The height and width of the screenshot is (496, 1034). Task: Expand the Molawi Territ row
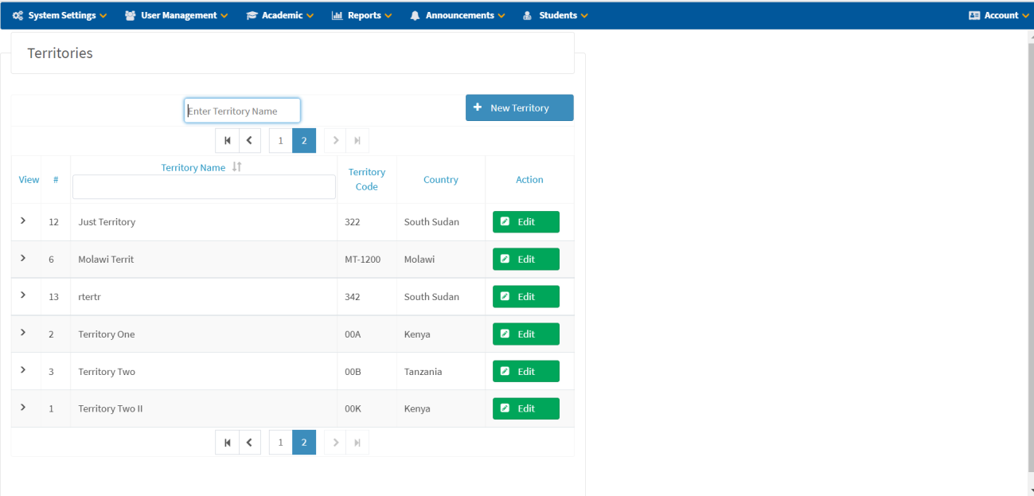click(x=23, y=258)
